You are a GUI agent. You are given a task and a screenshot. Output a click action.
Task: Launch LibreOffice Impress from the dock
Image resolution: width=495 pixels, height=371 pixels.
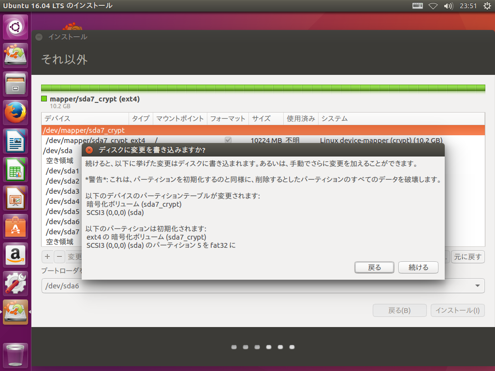point(15,198)
